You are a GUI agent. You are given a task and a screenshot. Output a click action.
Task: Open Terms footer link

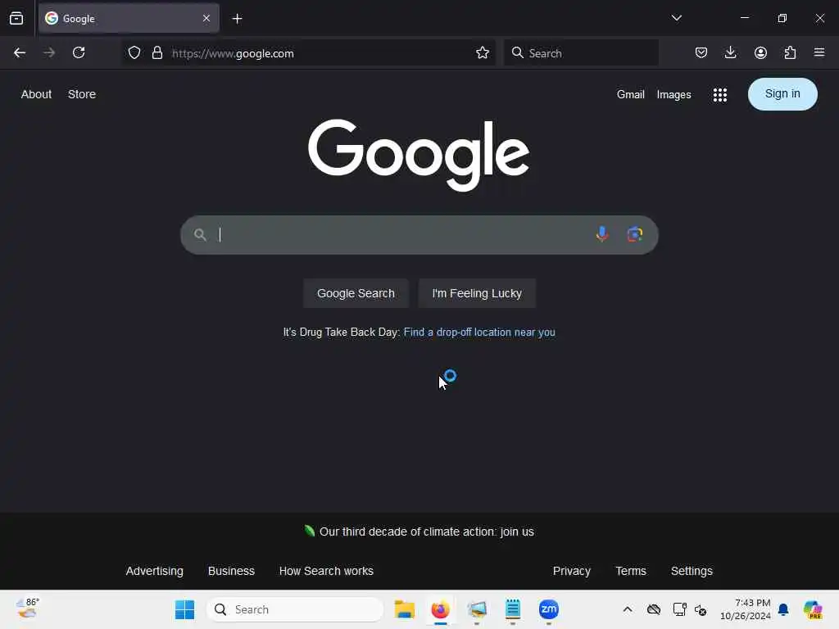click(x=631, y=571)
